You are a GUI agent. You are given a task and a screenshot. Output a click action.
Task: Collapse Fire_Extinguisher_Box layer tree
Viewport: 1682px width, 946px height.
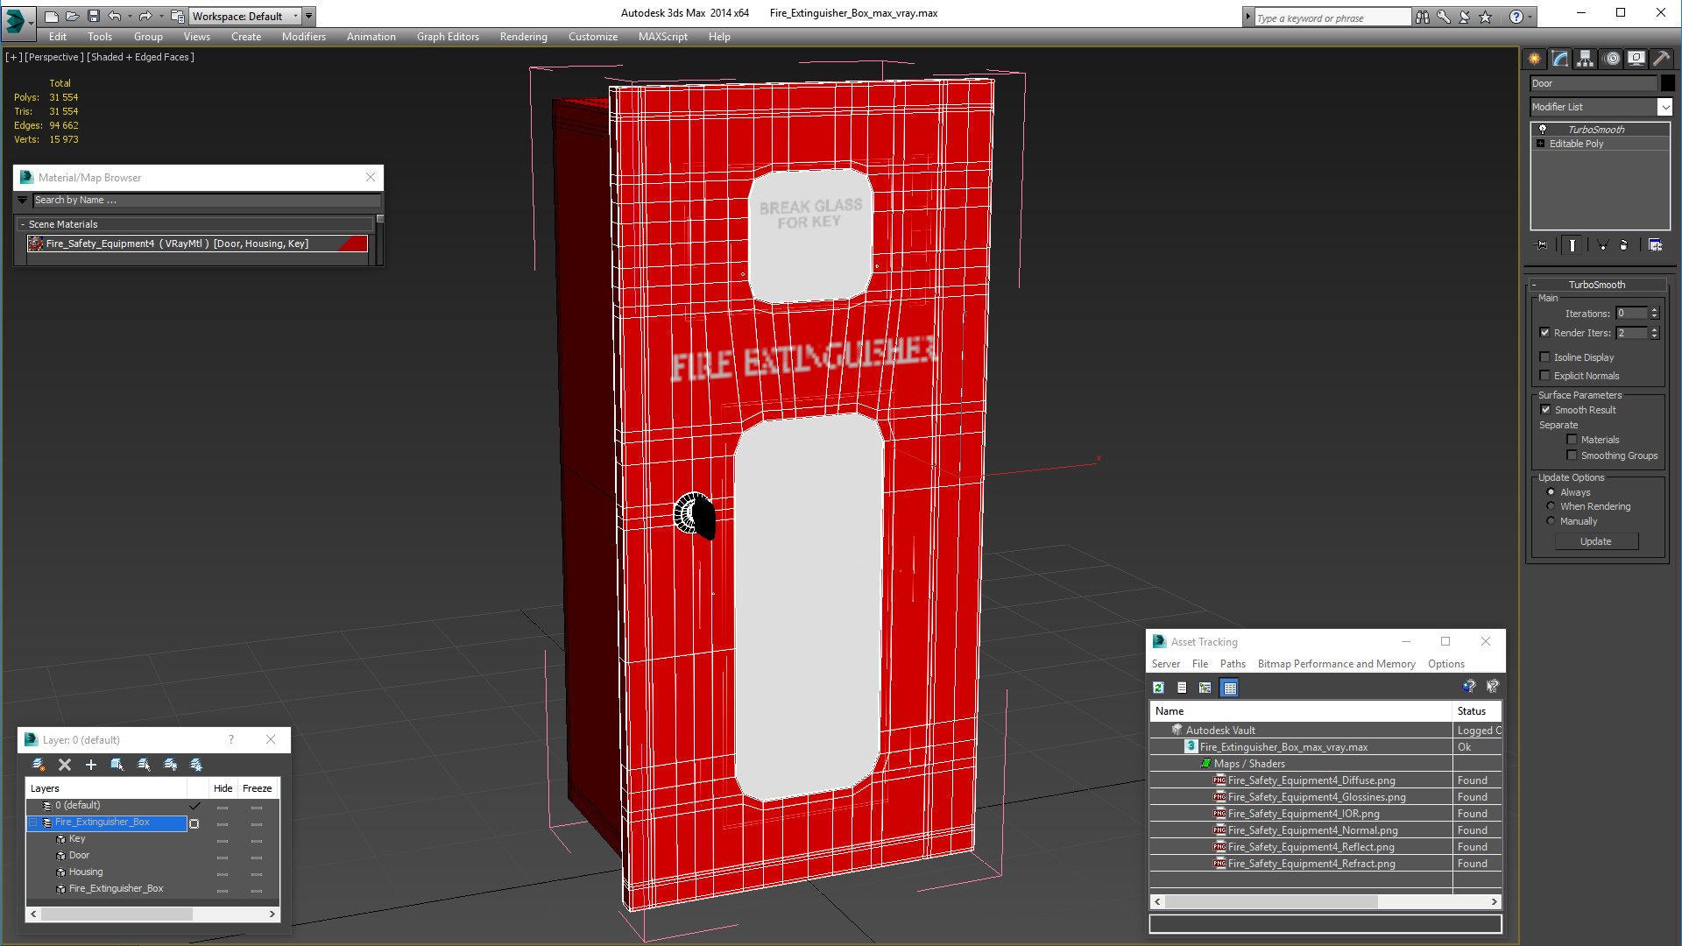point(33,822)
